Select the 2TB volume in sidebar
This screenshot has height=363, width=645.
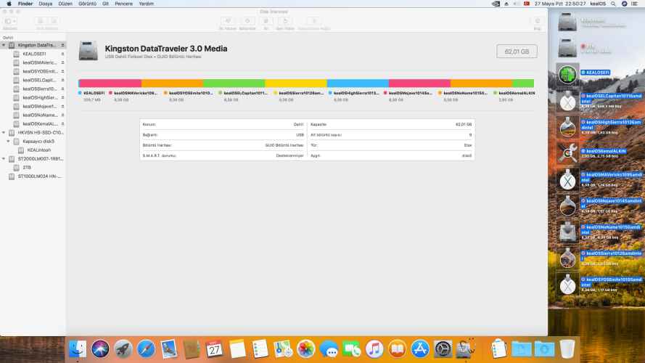tap(27, 167)
